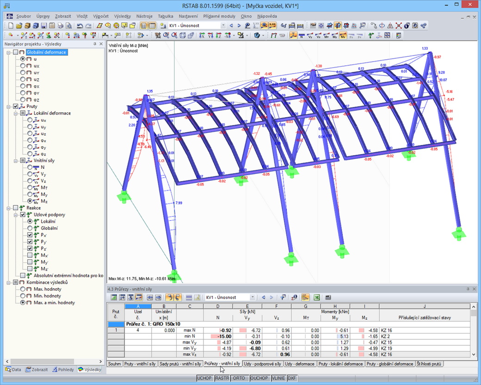
Task: Switch to the Uzly - podporové síly tab
Action: tap(262, 364)
